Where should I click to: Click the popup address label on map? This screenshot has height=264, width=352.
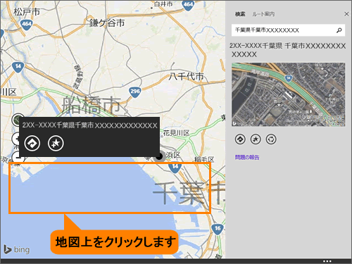coord(89,125)
